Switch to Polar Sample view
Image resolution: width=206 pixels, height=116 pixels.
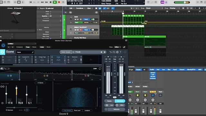pos(67,111)
